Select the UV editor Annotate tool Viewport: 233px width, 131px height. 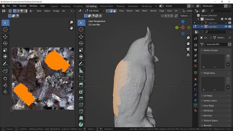(5, 64)
